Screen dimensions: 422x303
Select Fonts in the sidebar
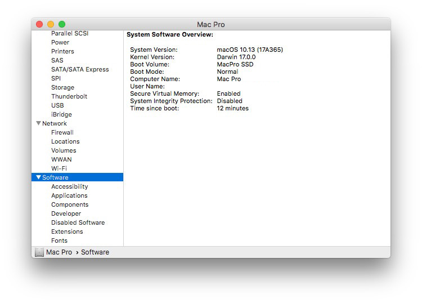point(60,240)
